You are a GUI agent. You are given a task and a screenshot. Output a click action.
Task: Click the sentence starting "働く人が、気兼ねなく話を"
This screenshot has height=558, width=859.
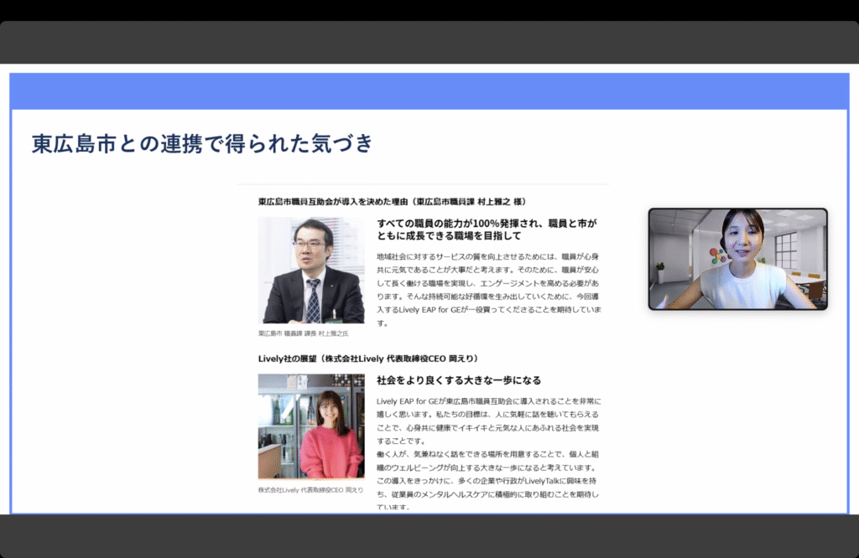point(487,461)
